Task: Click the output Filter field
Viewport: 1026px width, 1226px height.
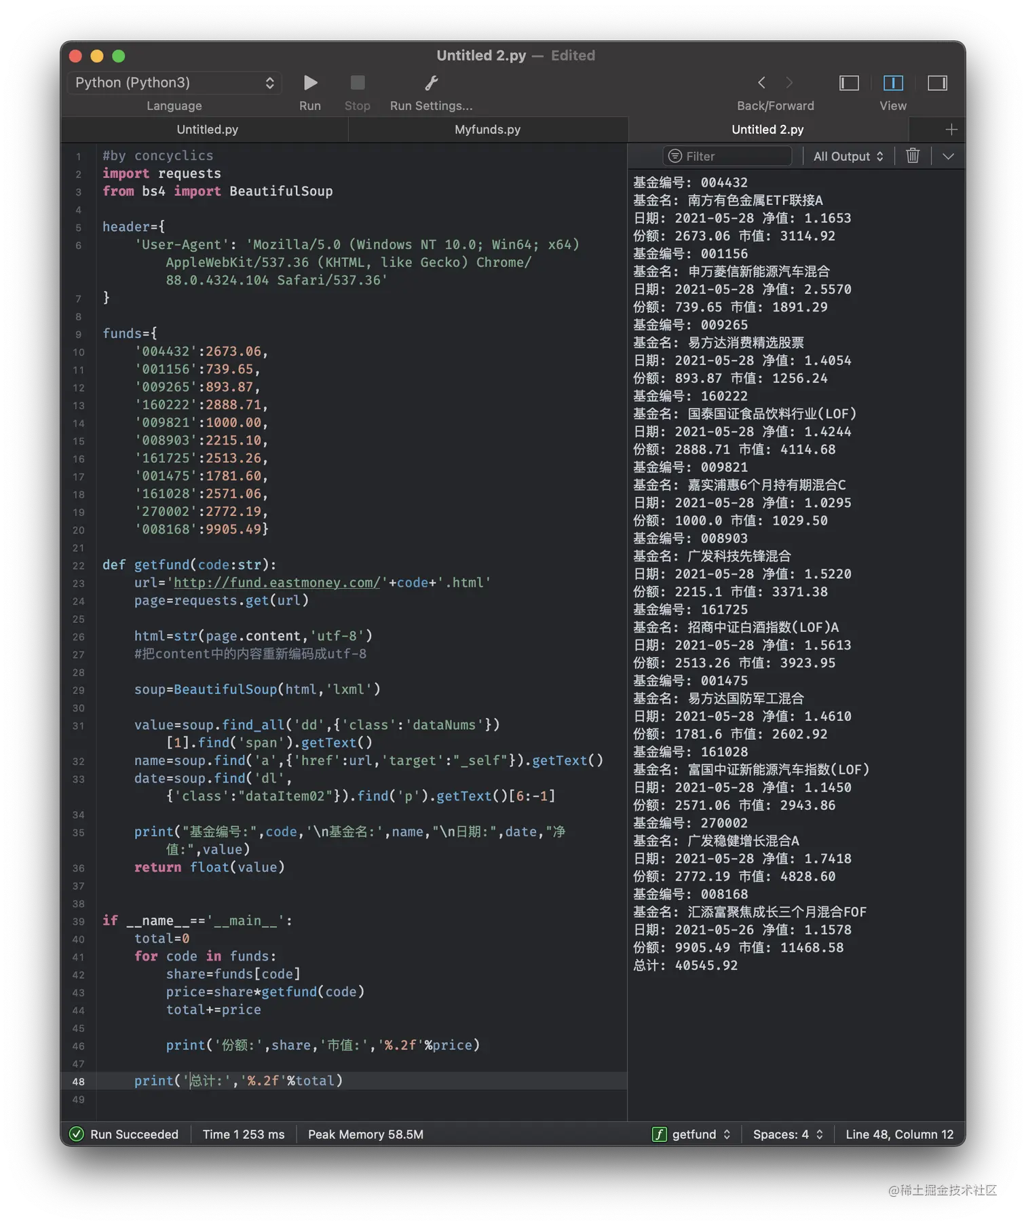Action: tap(727, 156)
